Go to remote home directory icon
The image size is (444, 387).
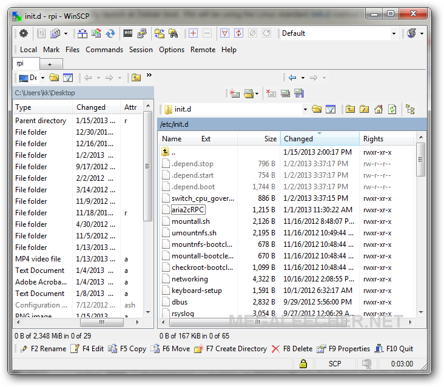[378, 109]
